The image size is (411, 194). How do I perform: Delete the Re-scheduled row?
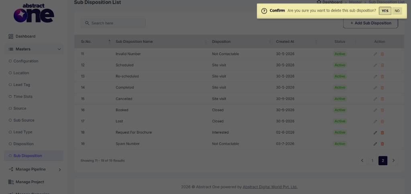382,76
